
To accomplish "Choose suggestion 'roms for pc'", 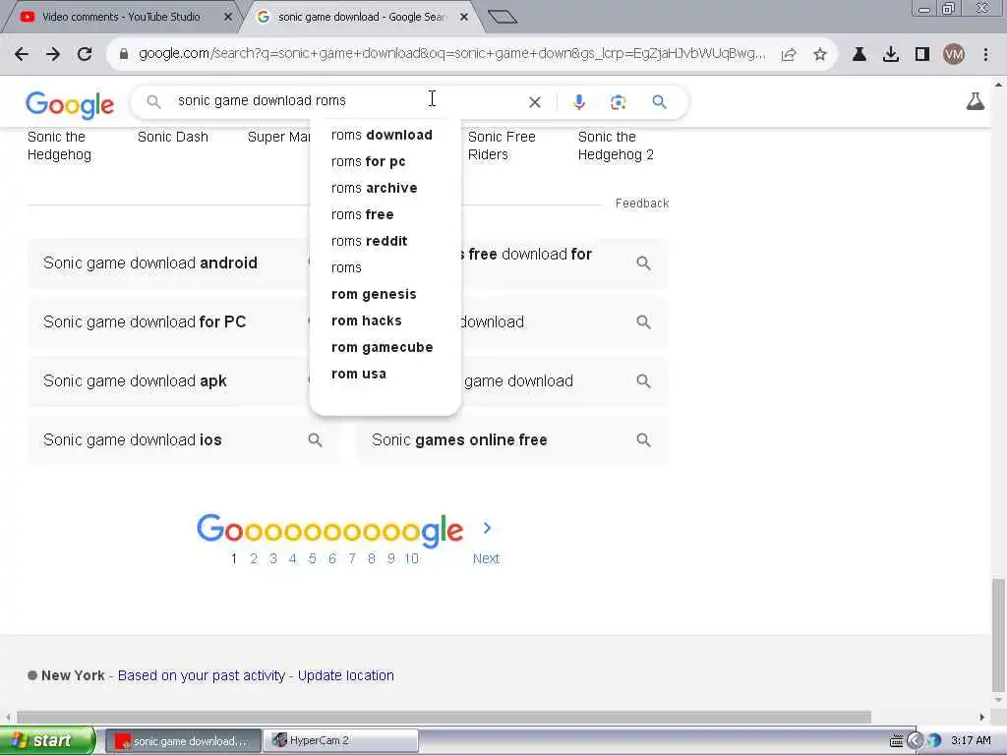I will coord(368,162).
